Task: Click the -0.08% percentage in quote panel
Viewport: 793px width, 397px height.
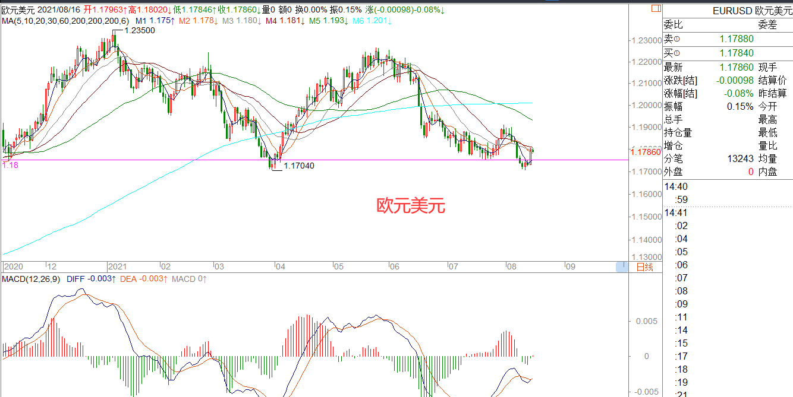Action: [x=739, y=94]
